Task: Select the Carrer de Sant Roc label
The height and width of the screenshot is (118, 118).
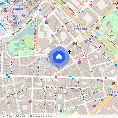Action: pos(81,90)
